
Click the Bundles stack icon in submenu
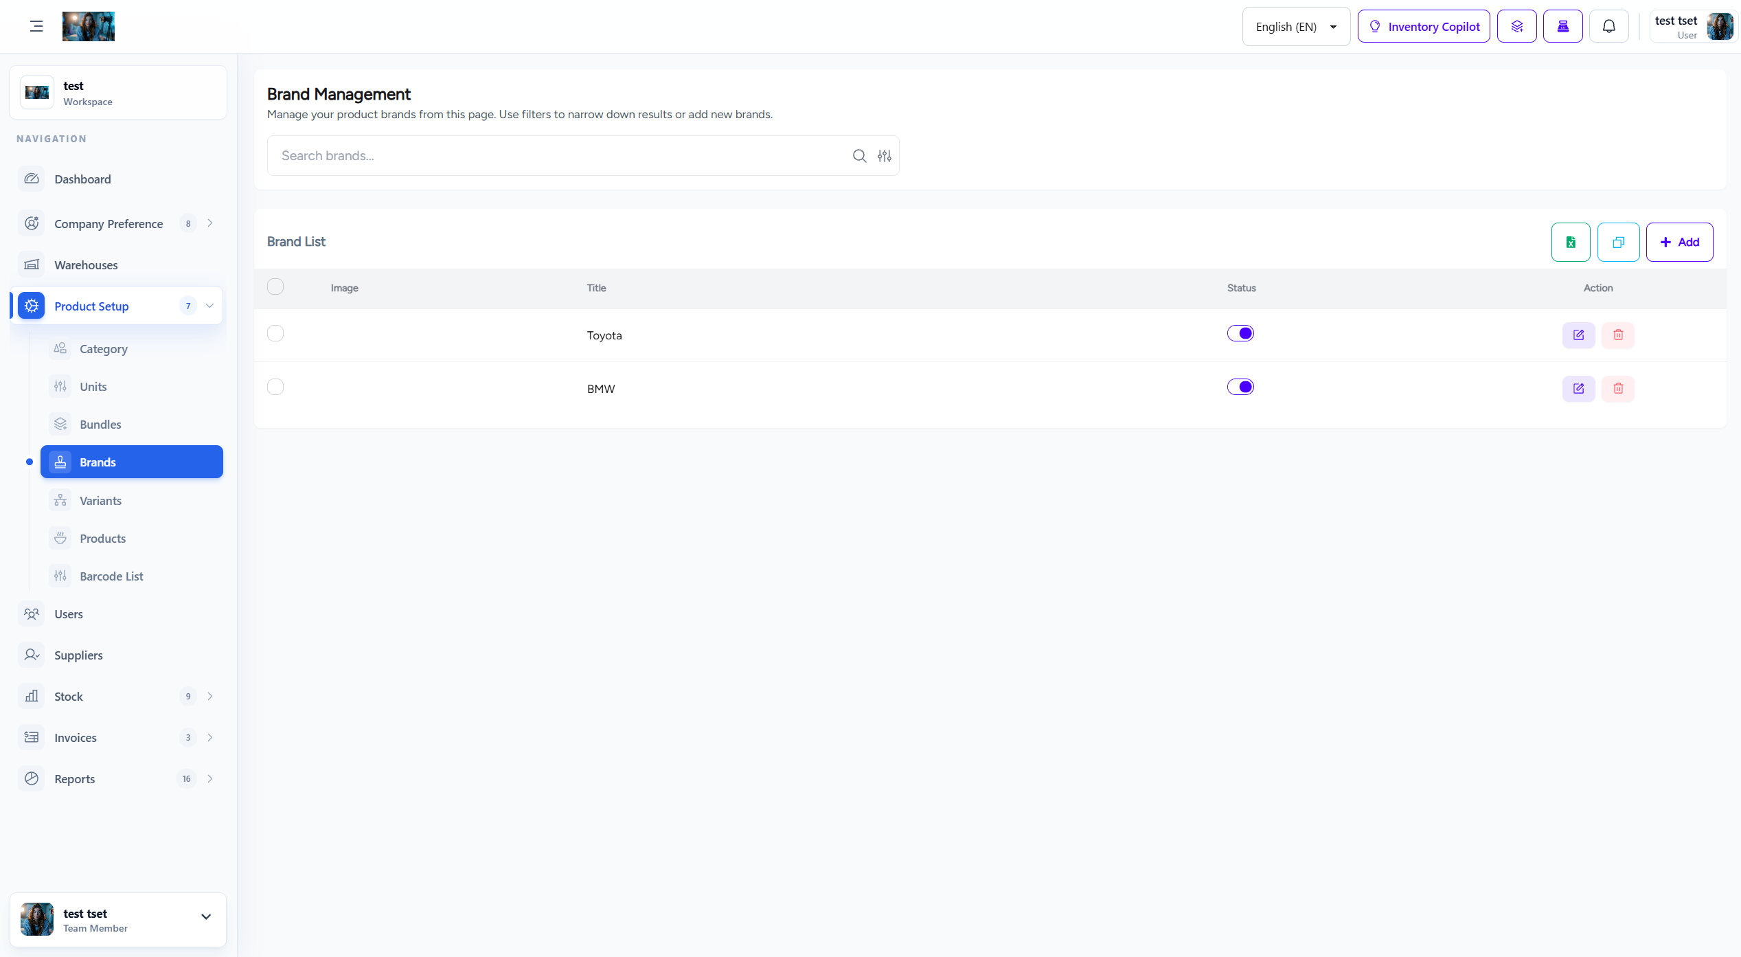(x=60, y=424)
